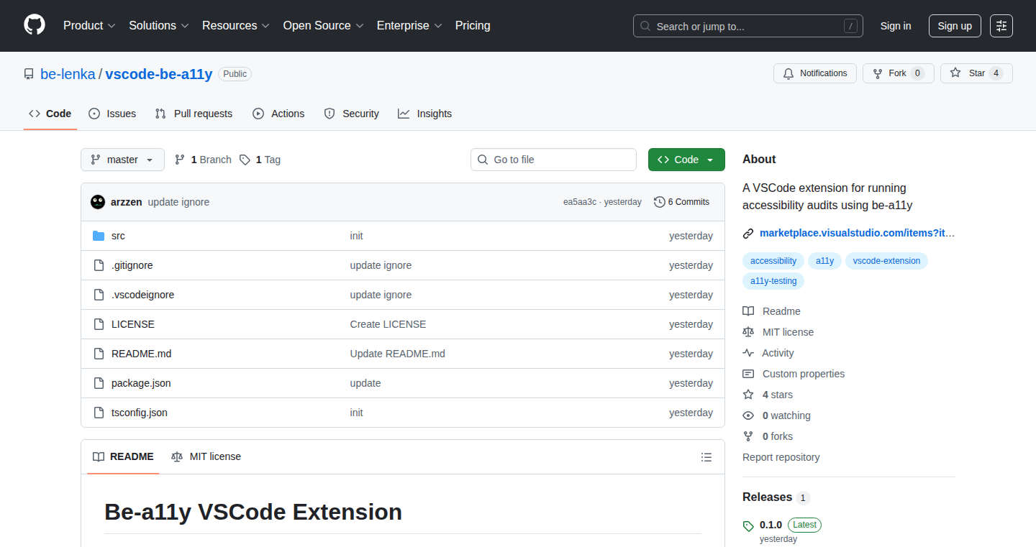1036x547 pixels.
Task: Click the vscode-extension topic tag
Action: 886,261
